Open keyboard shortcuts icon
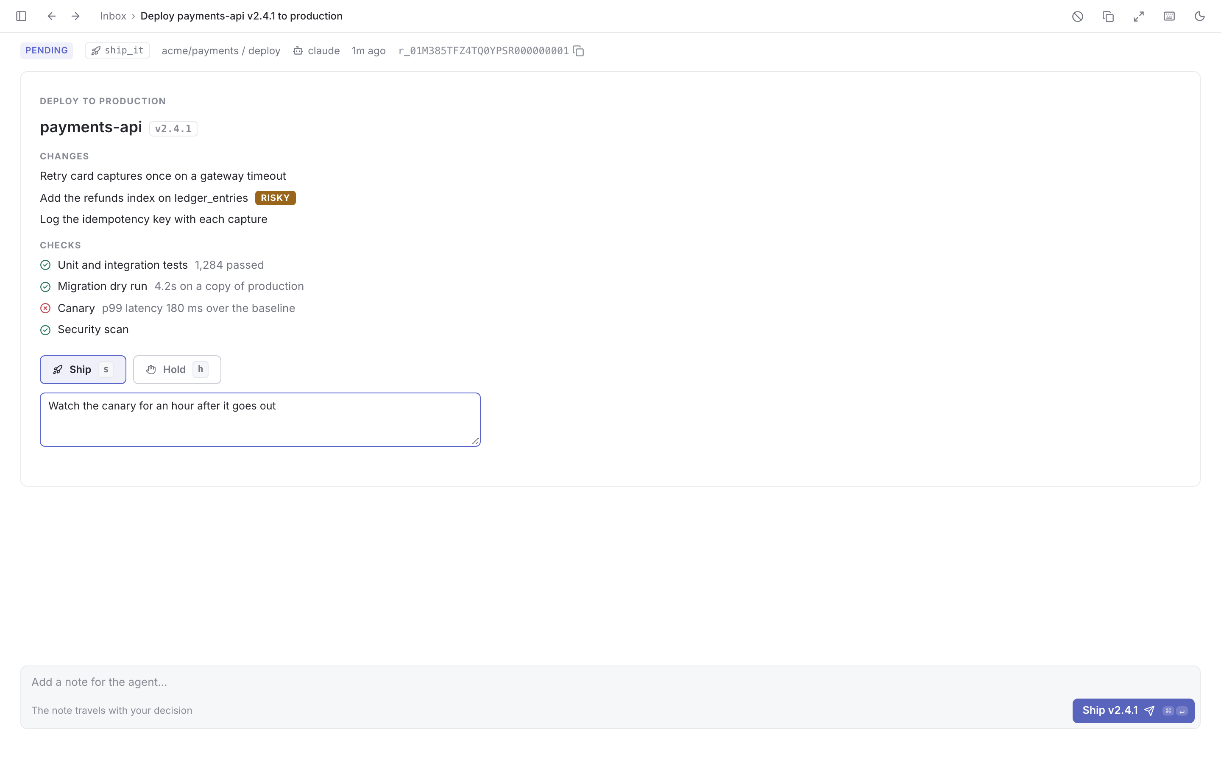This screenshot has width=1221, height=763. pos(1169,16)
